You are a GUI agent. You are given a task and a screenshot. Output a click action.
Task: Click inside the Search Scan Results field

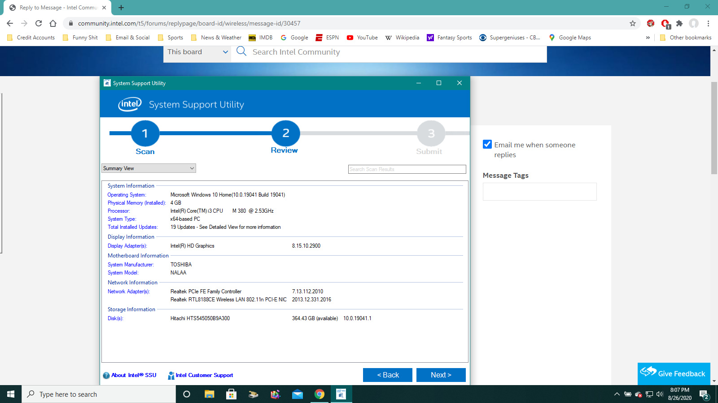click(407, 169)
